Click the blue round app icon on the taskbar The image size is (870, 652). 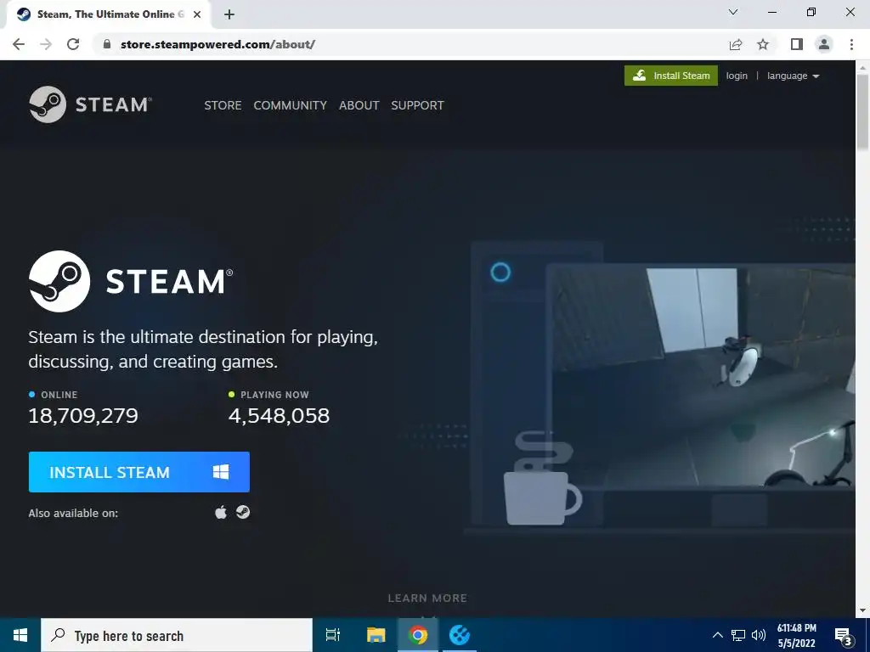460,635
